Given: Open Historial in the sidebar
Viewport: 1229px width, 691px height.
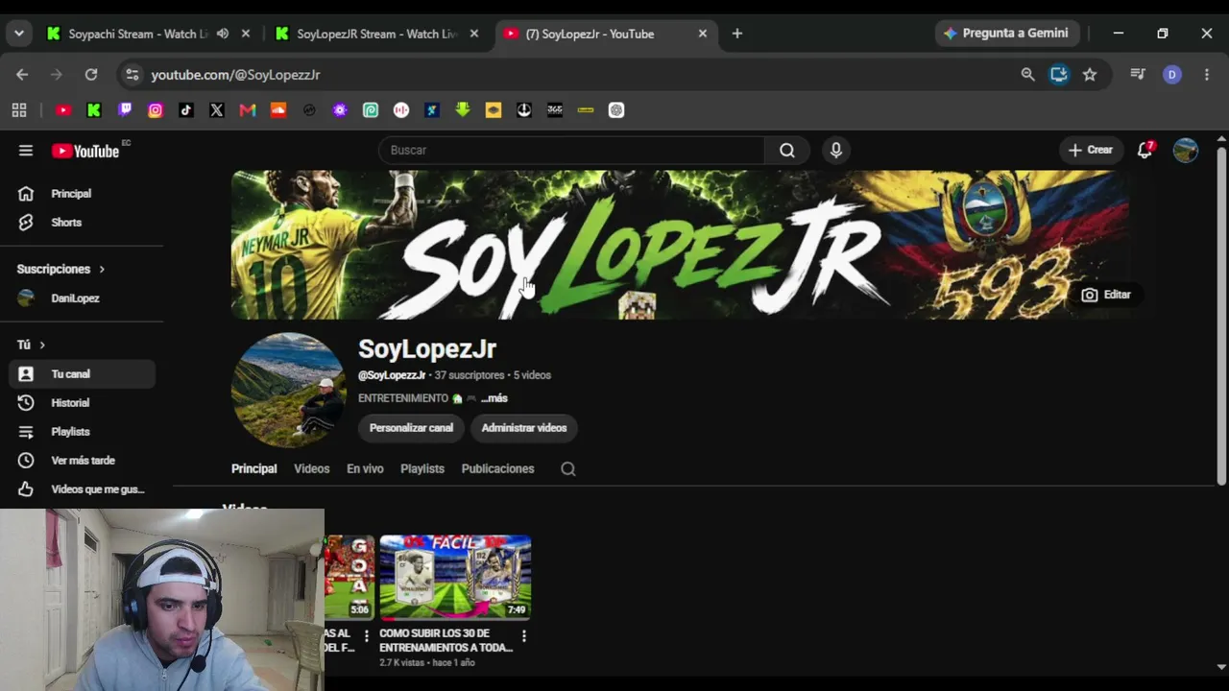Looking at the screenshot, I should [82, 403].
